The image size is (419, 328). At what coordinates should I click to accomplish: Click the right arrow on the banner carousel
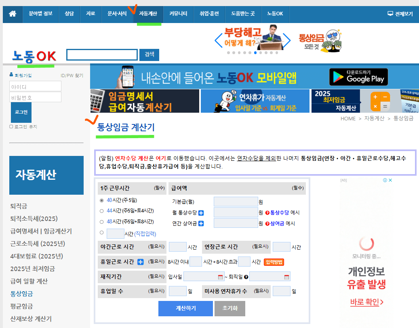pyautogui.click(x=288, y=40)
